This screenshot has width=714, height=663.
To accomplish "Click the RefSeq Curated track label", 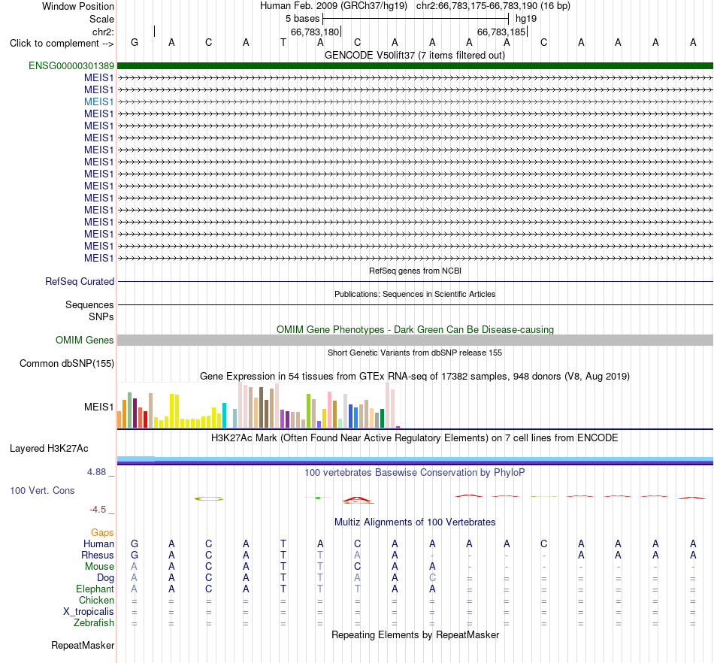I will (x=80, y=281).
